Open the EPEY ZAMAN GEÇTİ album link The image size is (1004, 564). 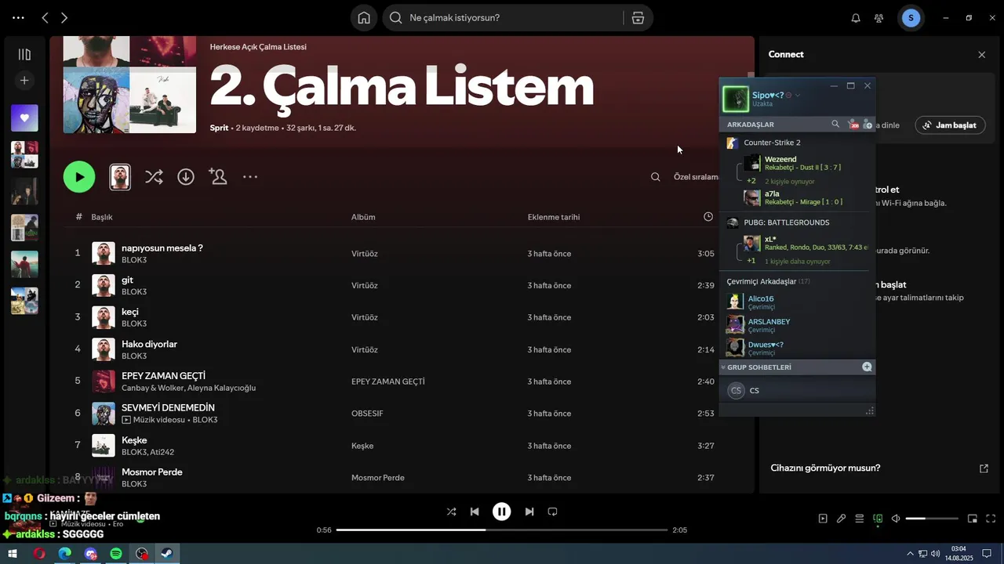[388, 381]
